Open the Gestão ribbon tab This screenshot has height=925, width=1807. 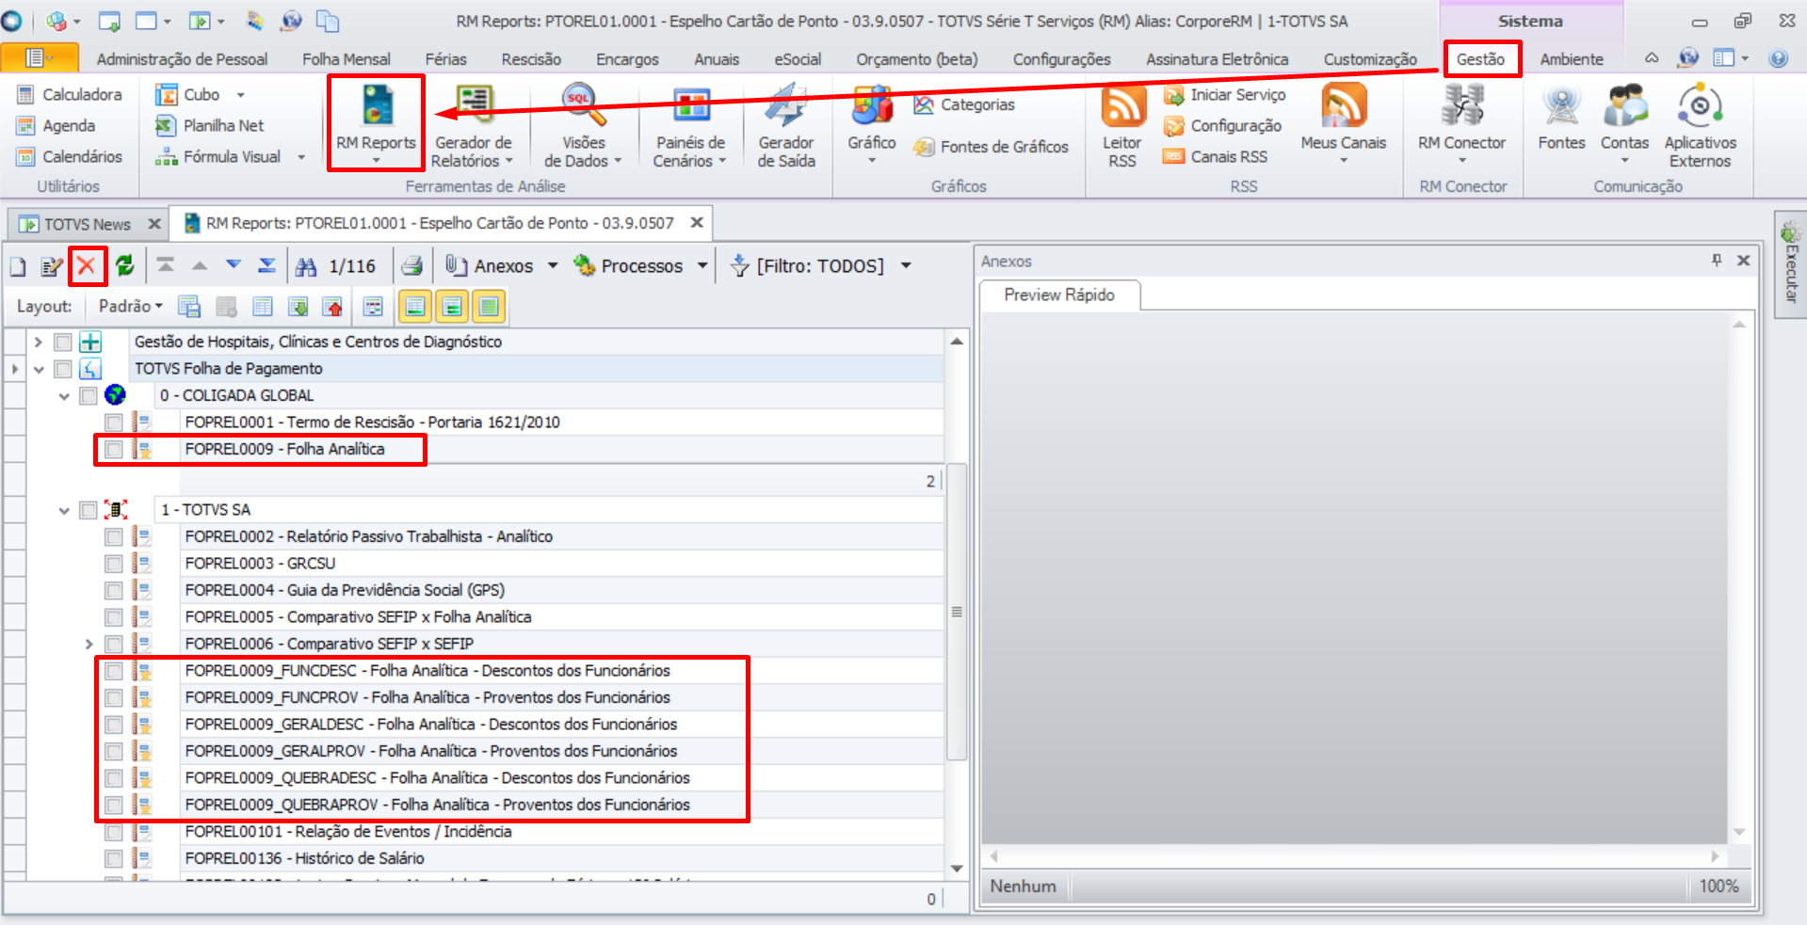(x=1481, y=59)
